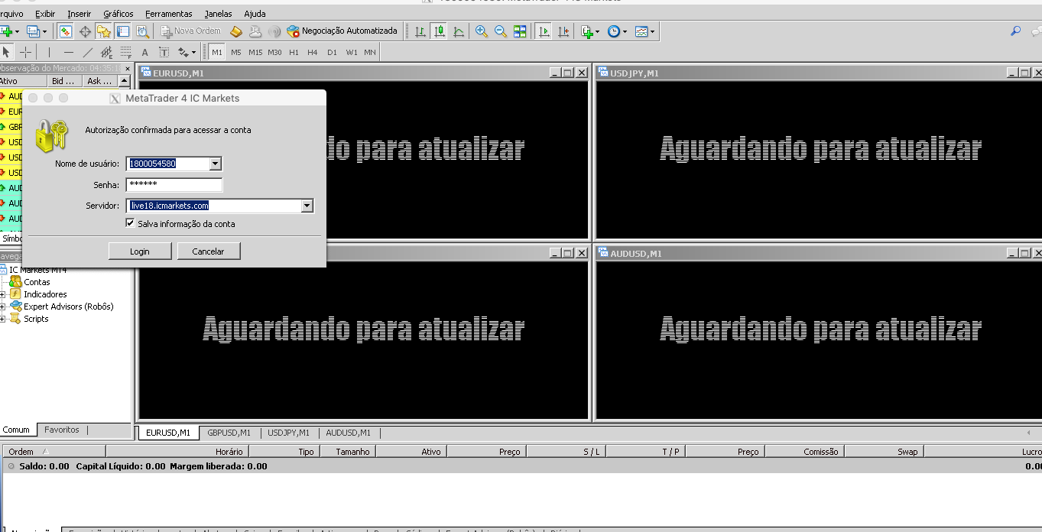This screenshot has height=532, width=1042.
Task: Toggle auto scroll chart icon
Action: 544,31
